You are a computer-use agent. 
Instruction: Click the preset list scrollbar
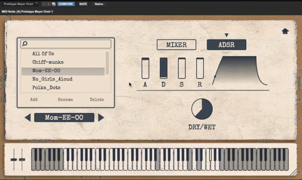point(107,63)
